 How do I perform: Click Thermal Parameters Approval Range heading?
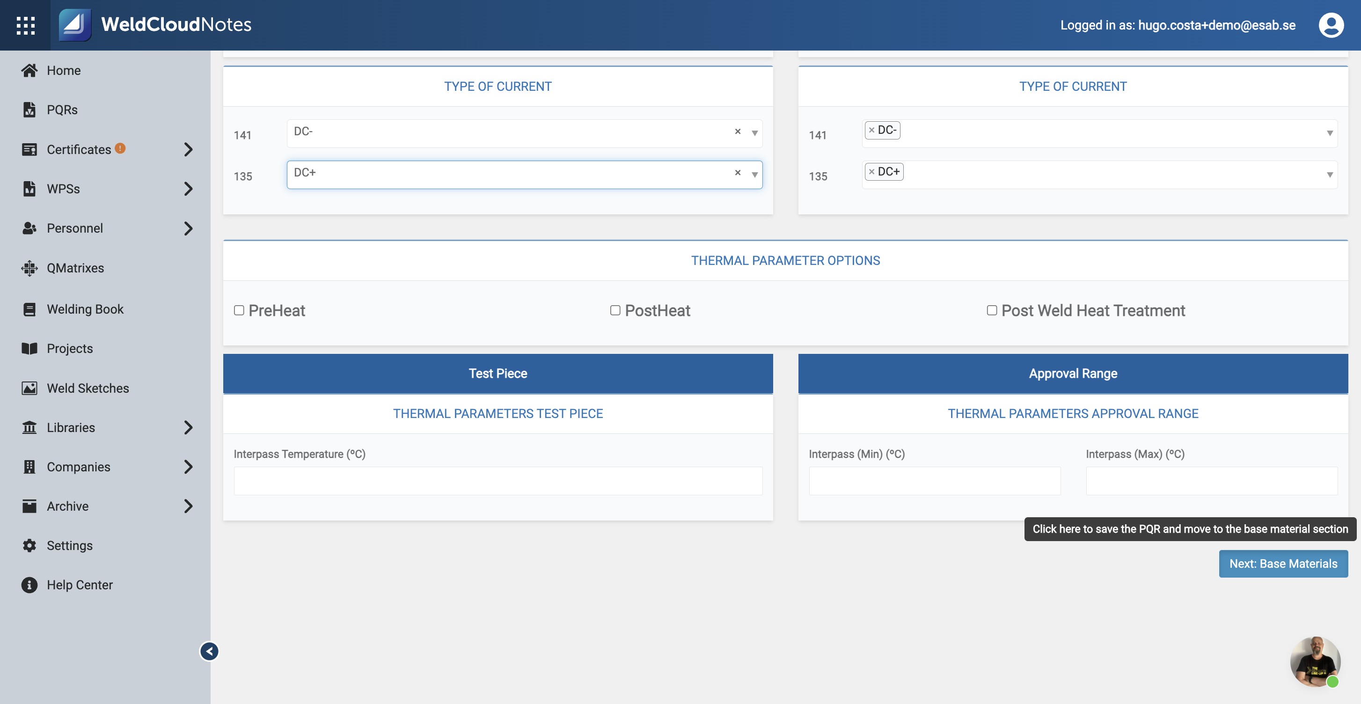pos(1073,413)
